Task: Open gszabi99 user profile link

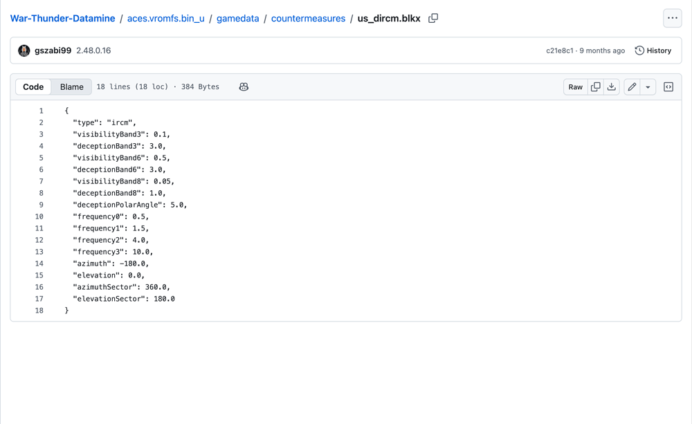Action: (x=53, y=50)
